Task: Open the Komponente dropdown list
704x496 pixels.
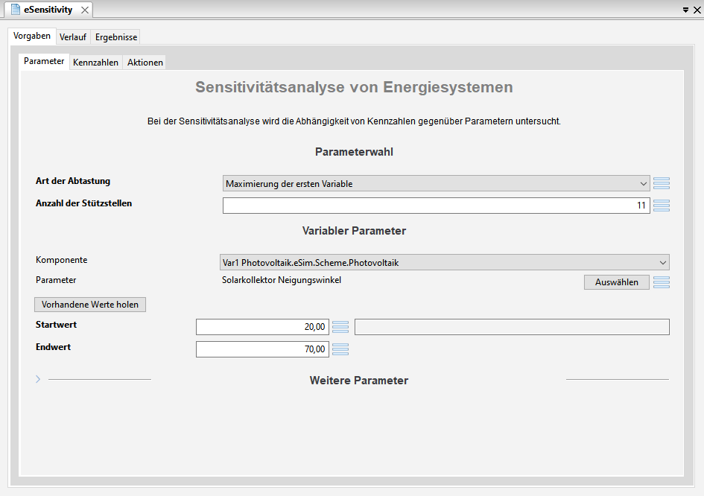Action: tap(445, 262)
